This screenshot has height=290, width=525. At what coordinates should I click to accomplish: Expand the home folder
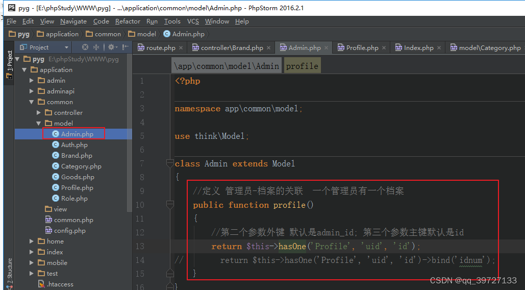click(32, 241)
